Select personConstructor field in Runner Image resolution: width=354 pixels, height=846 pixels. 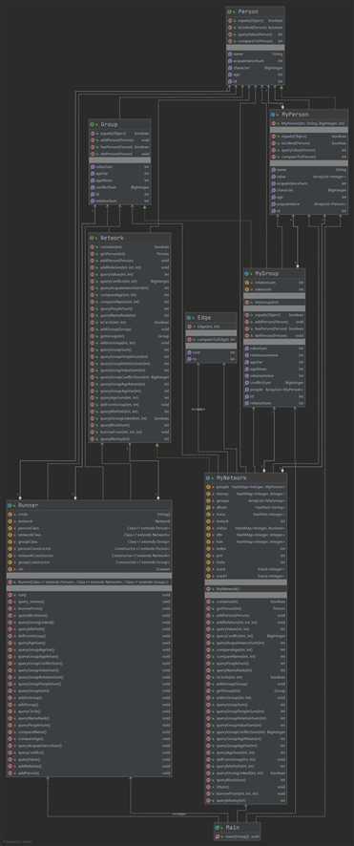coord(90,549)
